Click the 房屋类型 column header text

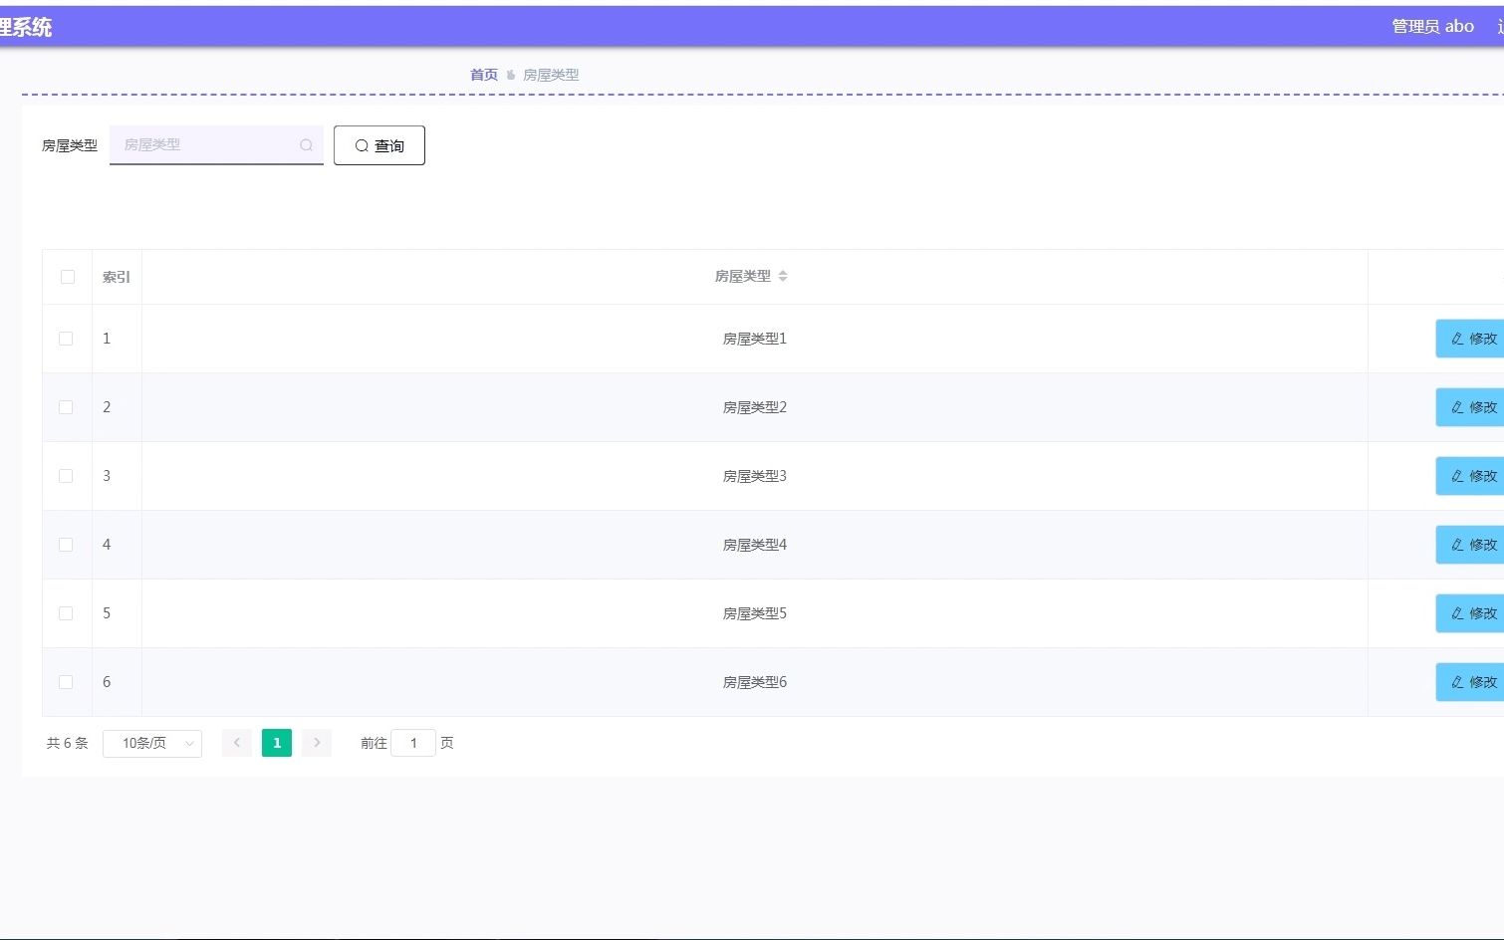click(x=742, y=277)
